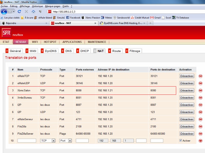The image size is (205, 153).
Task: Open the Xbmc Passion bookmark
Action: tap(91, 18)
